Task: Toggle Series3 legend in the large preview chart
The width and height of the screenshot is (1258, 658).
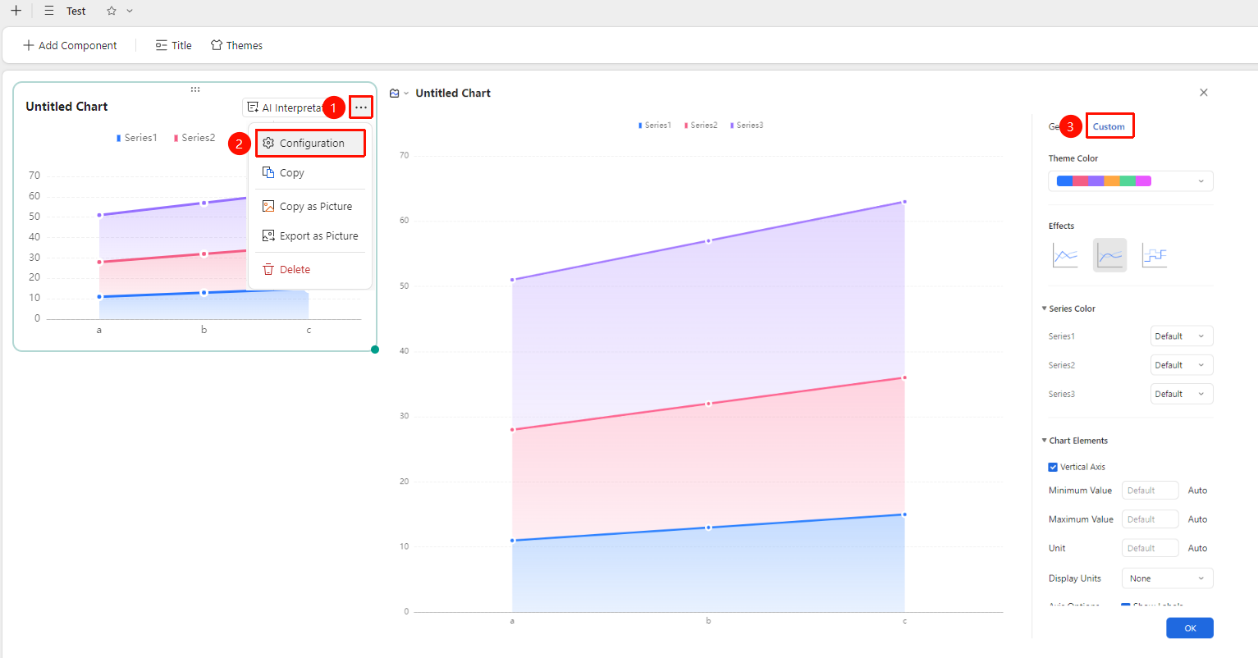Action: (x=747, y=126)
